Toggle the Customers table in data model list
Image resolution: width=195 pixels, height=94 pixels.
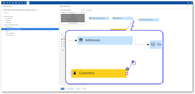(73, 15)
